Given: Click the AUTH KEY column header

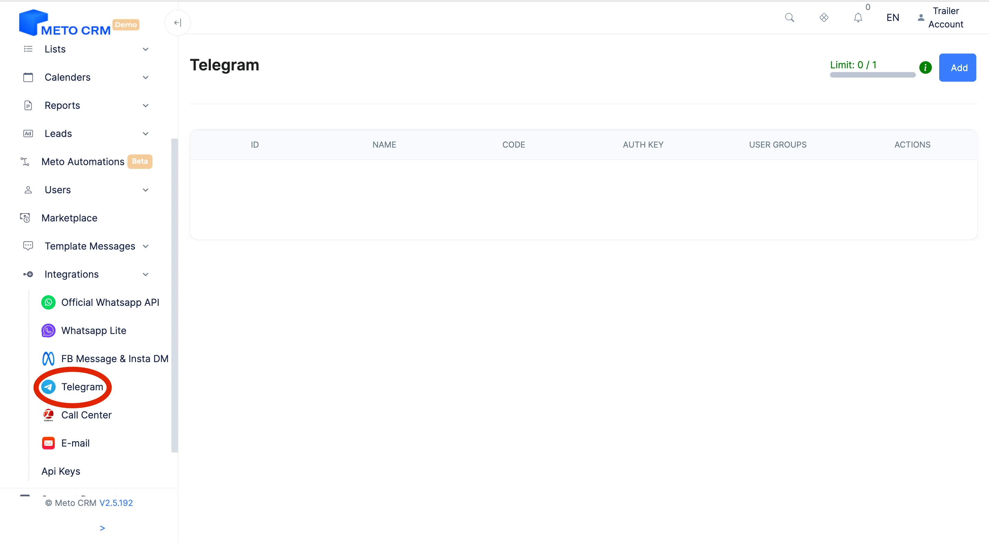Looking at the screenshot, I should (x=643, y=145).
